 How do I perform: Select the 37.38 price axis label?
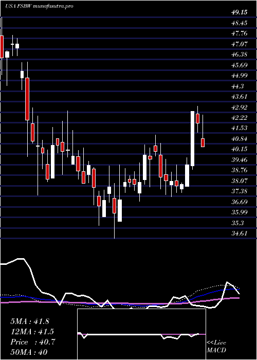click(240, 191)
